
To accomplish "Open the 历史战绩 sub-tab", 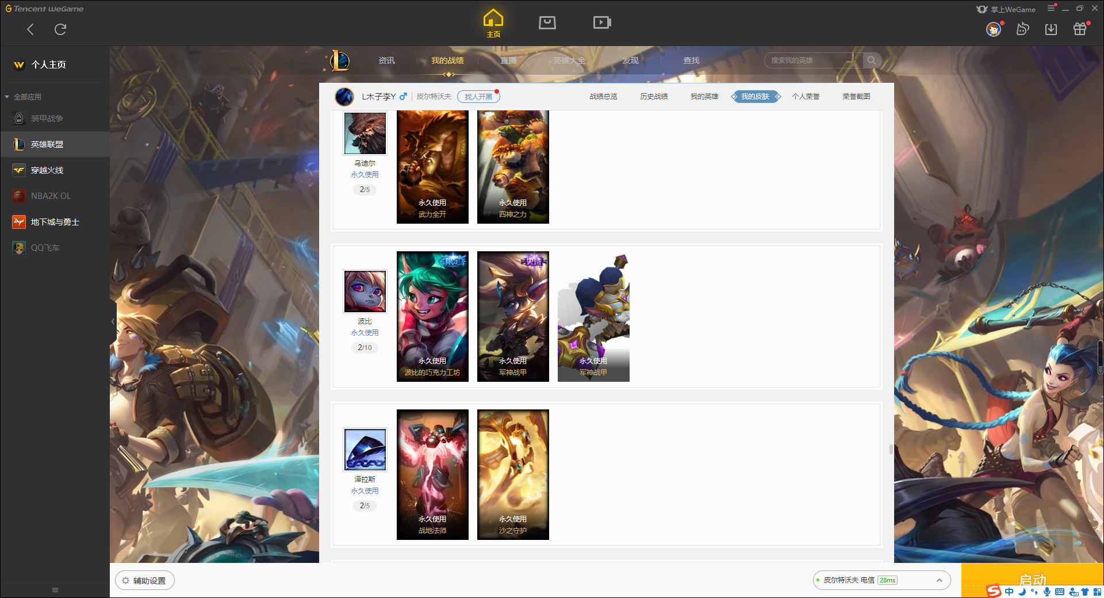I will [654, 97].
